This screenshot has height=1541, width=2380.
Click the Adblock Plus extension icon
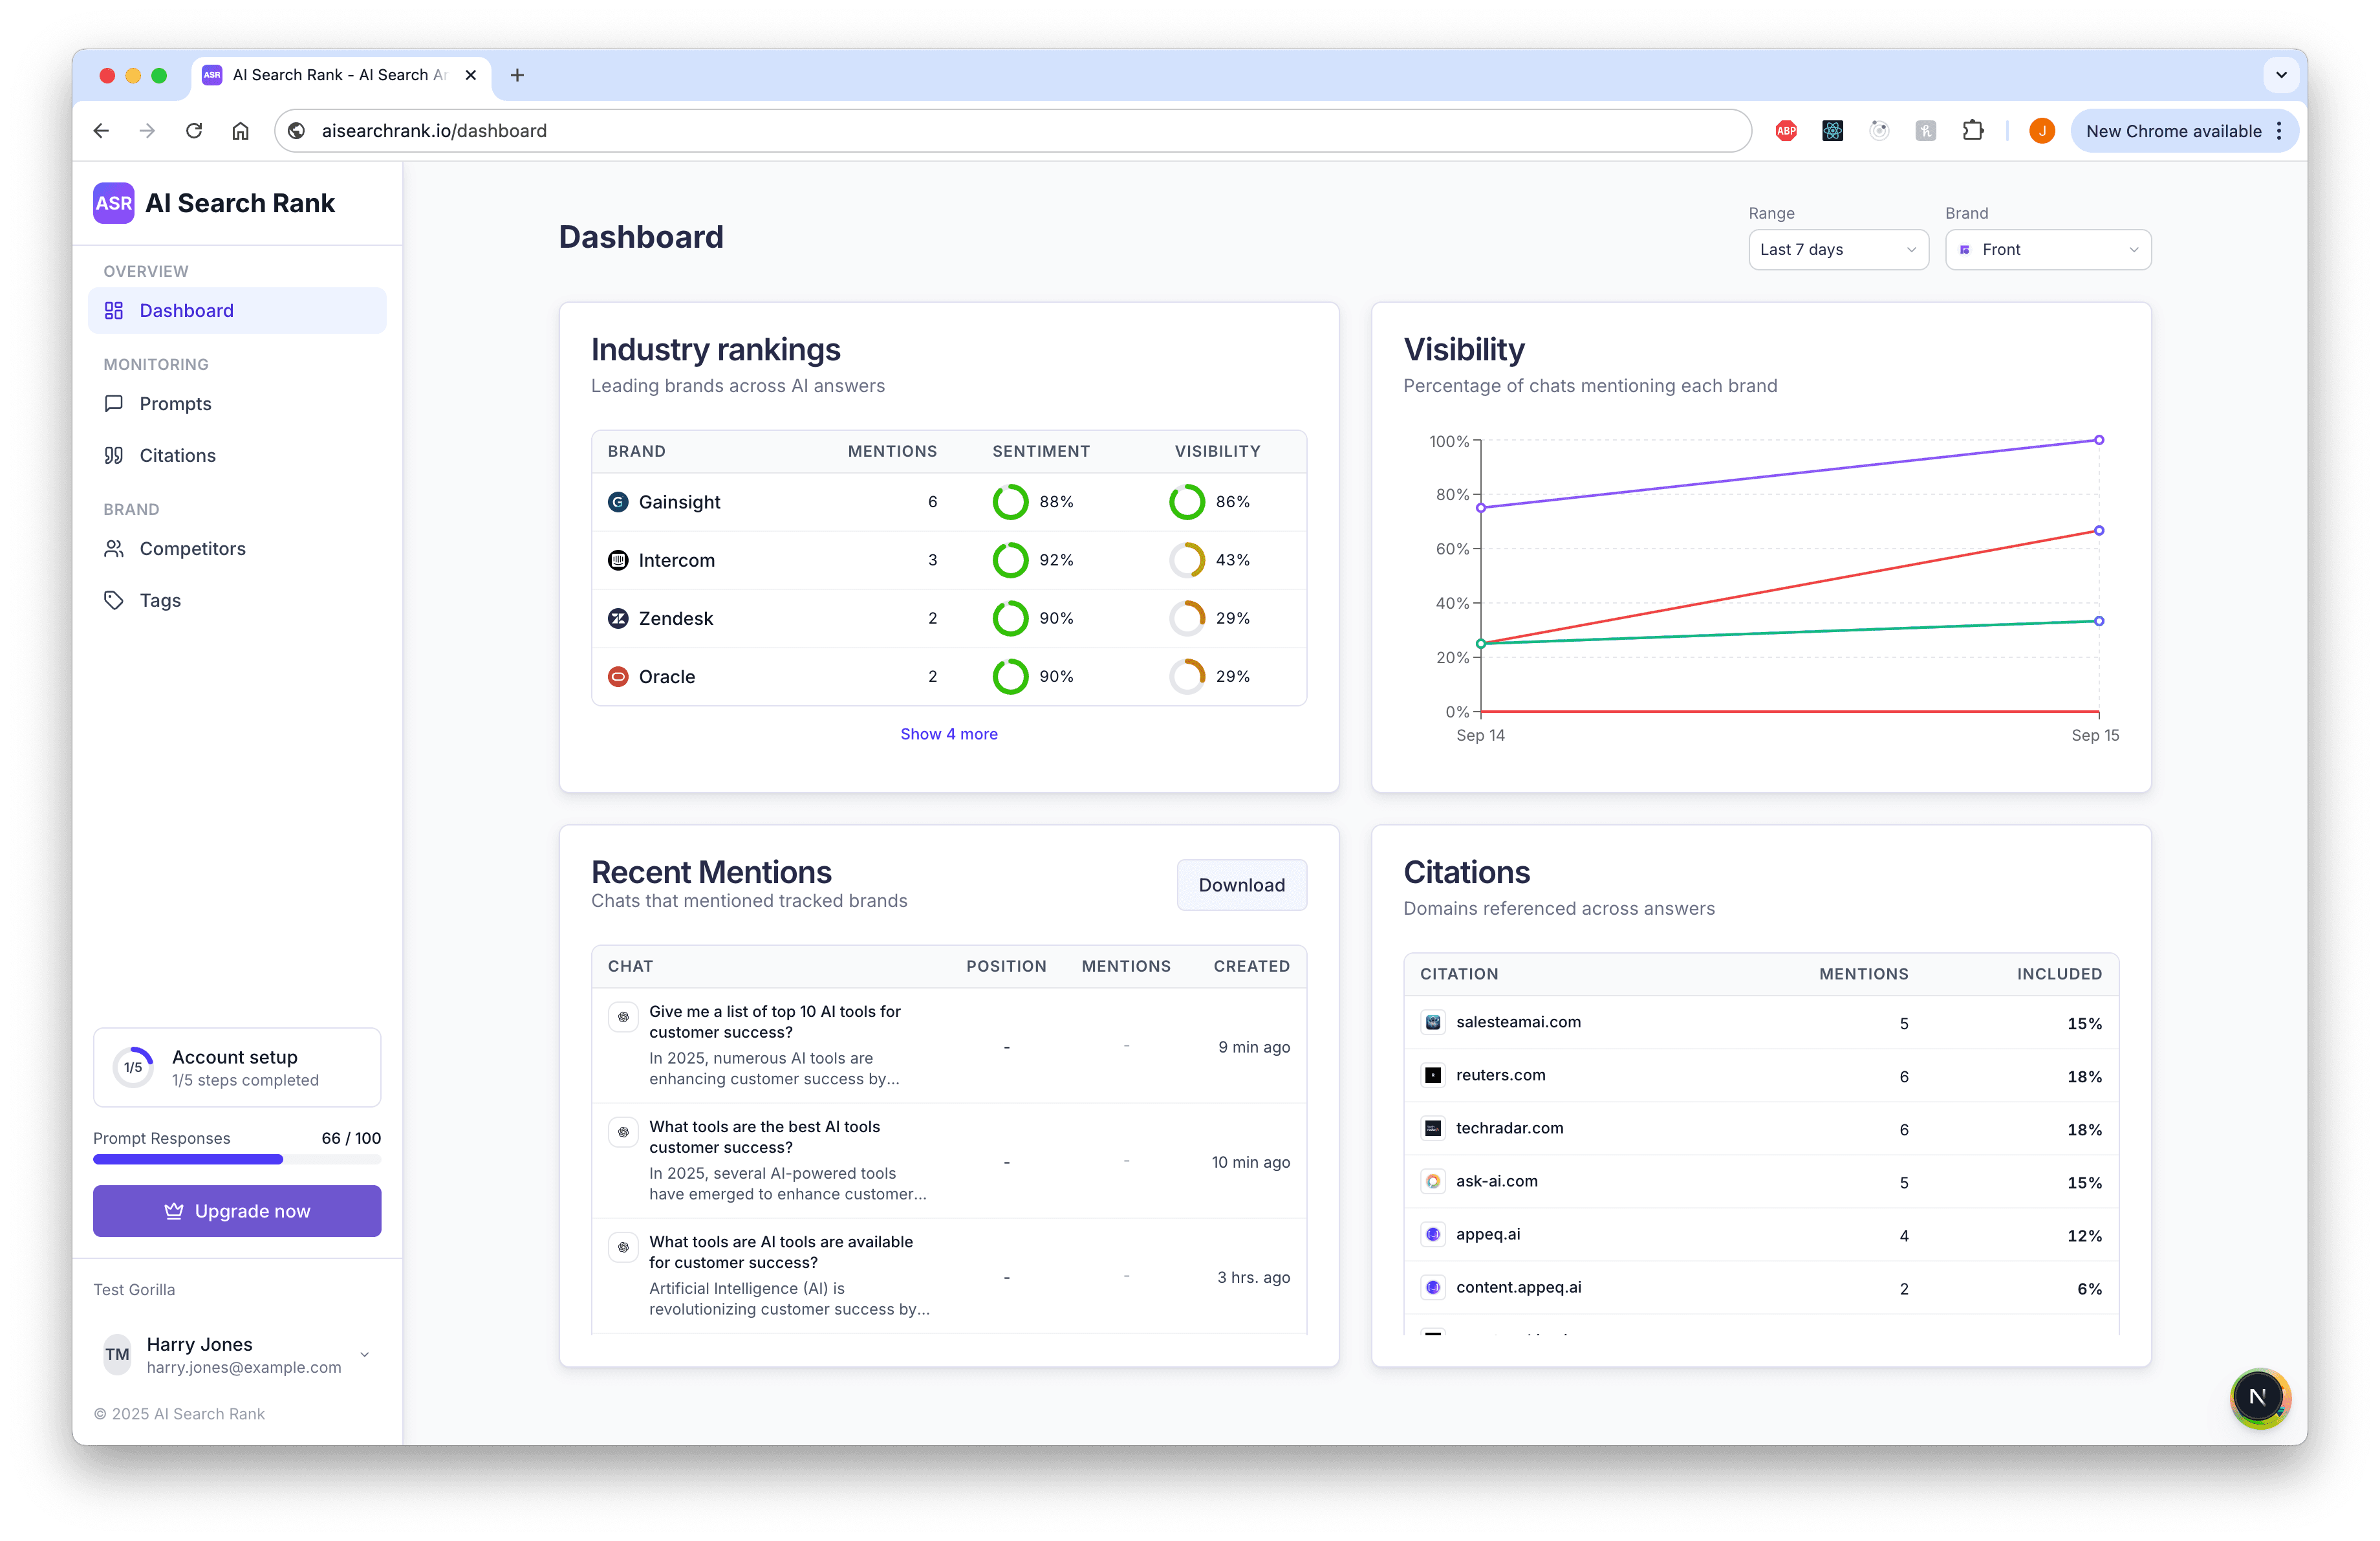pyautogui.click(x=1786, y=130)
